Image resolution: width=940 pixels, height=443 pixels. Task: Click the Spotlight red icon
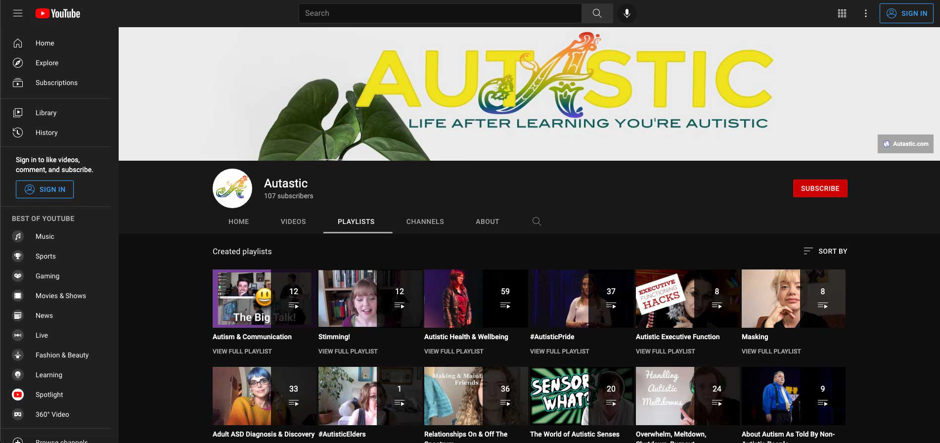(18, 395)
